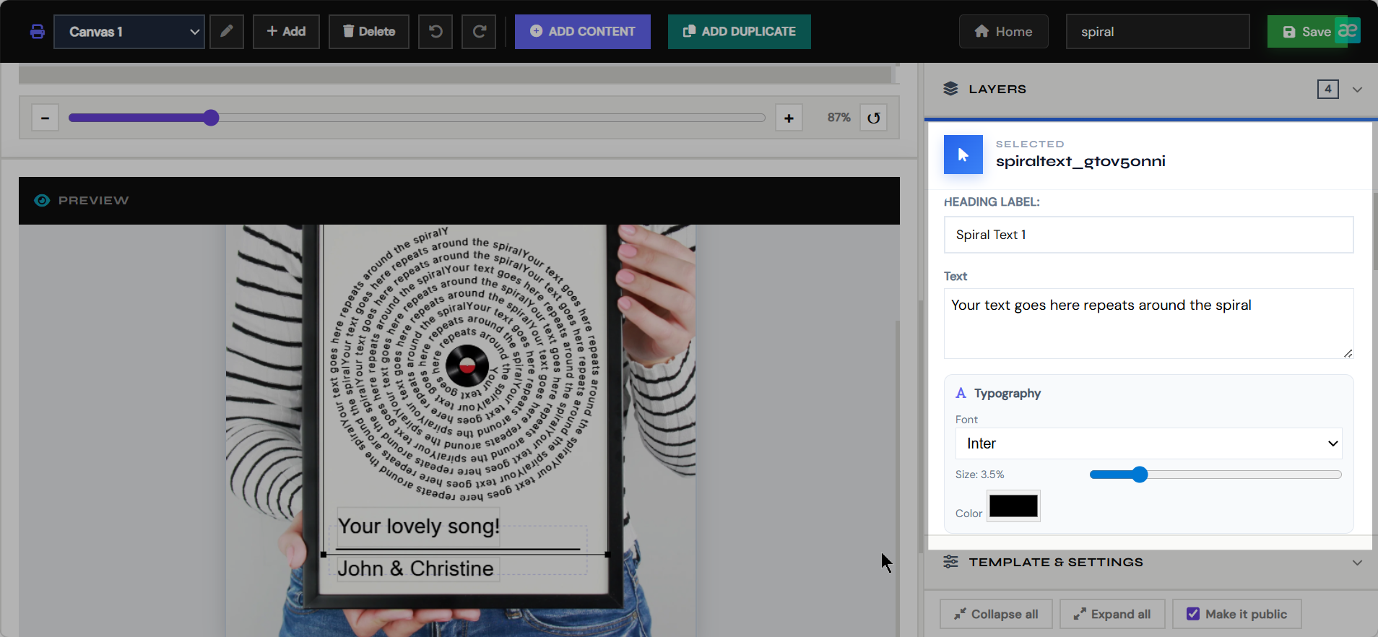This screenshot has height=637, width=1378.
Task: Open the Canvas 1 dropdown
Action: click(x=129, y=32)
